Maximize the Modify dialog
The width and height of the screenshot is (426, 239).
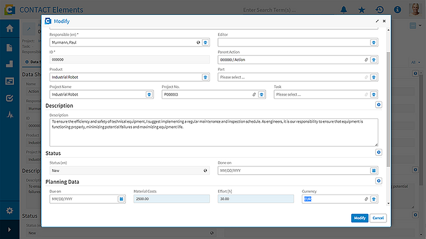377,21
